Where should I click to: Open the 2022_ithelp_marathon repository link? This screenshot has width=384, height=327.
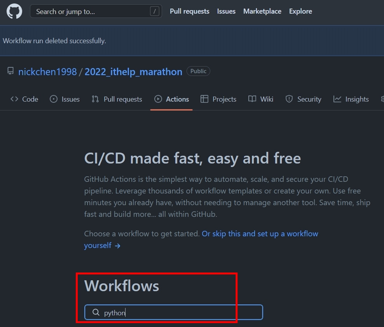coord(133,72)
